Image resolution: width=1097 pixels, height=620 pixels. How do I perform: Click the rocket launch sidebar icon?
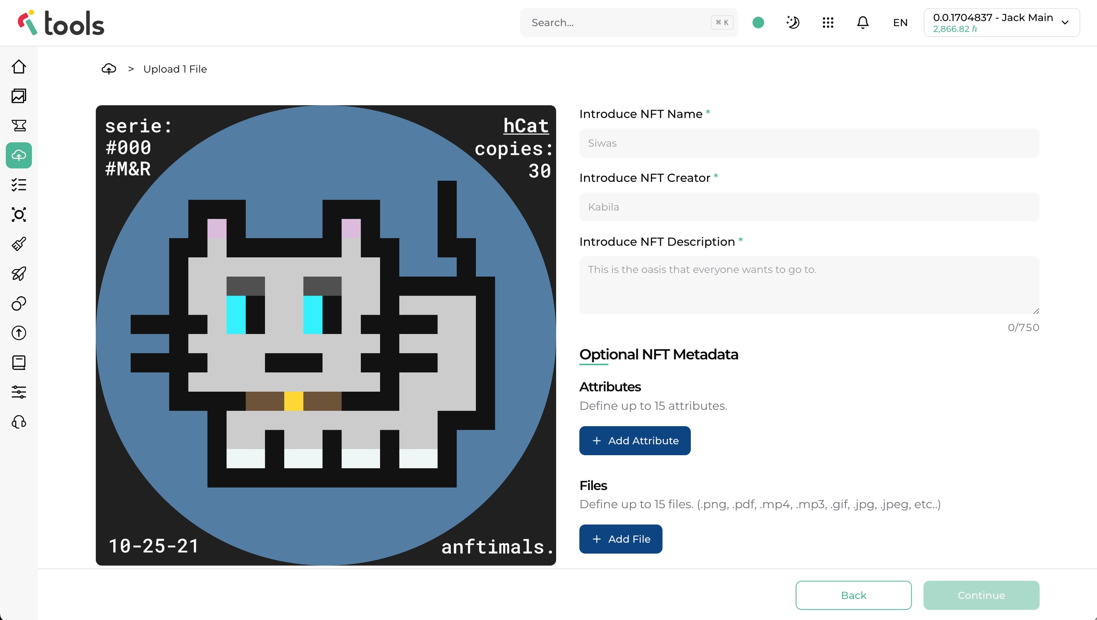(x=19, y=274)
